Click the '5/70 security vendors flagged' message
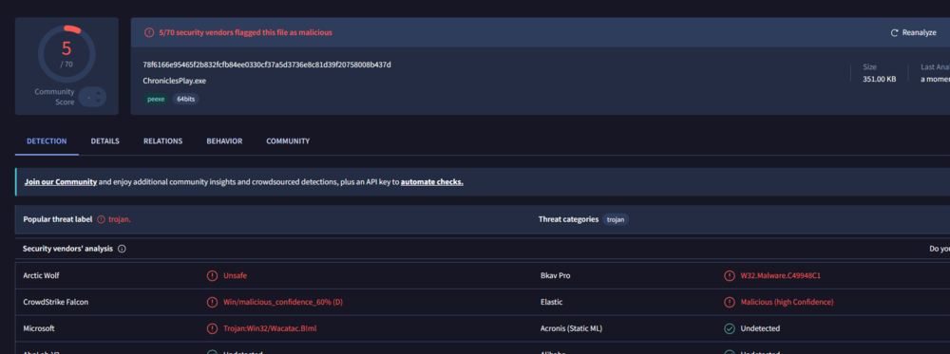The image size is (950, 354). pyautogui.click(x=245, y=32)
